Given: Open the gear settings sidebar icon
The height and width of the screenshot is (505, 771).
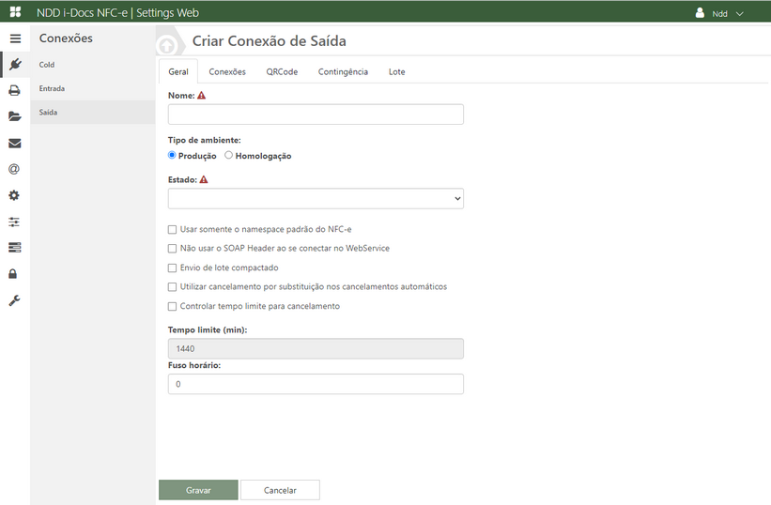Looking at the screenshot, I should click(x=15, y=196).
